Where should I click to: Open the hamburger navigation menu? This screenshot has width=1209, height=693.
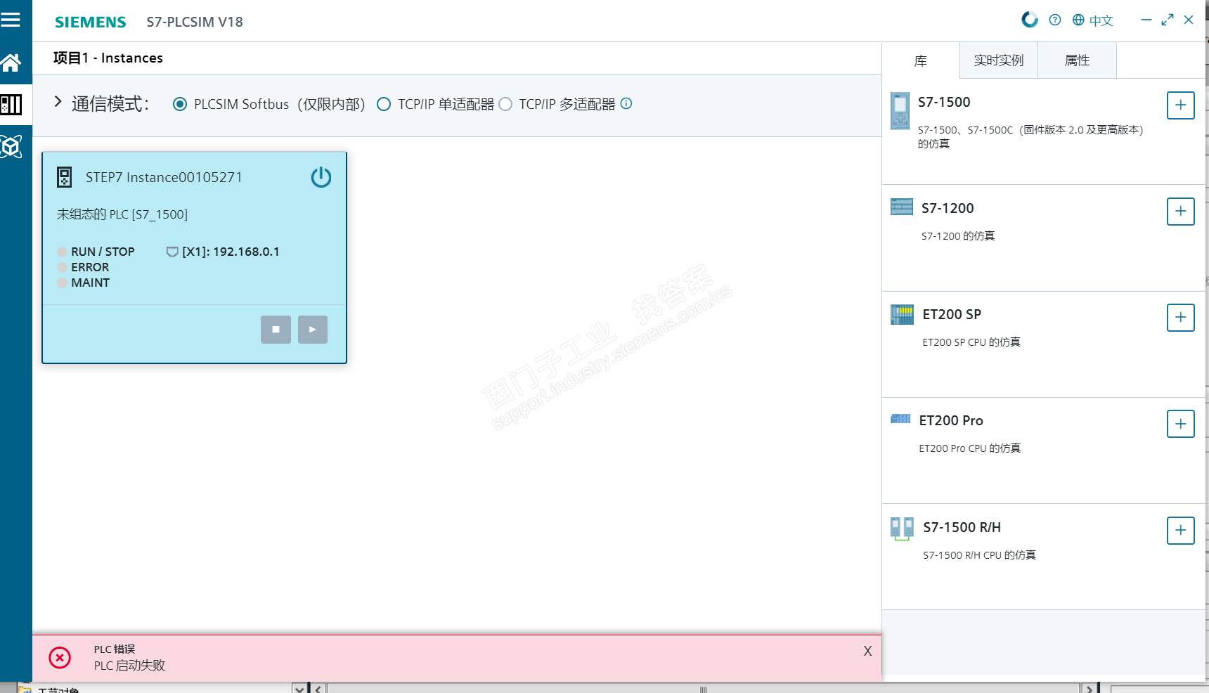click(11, 20)
